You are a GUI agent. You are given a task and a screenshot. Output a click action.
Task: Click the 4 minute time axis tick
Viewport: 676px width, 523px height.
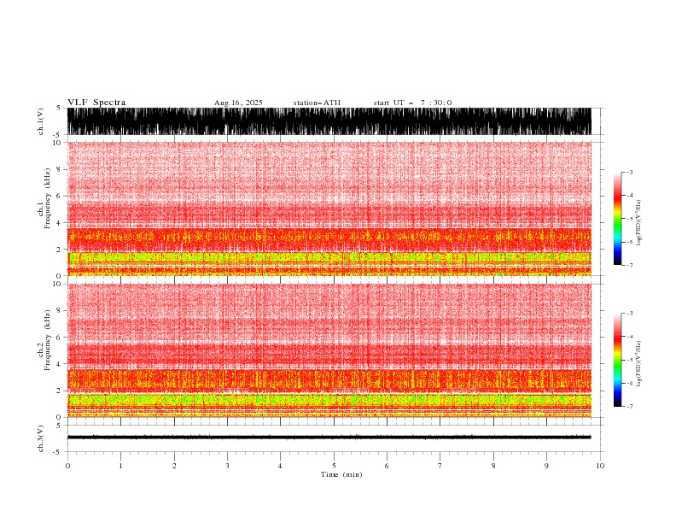pyautogui.click(x=280, y=466)
